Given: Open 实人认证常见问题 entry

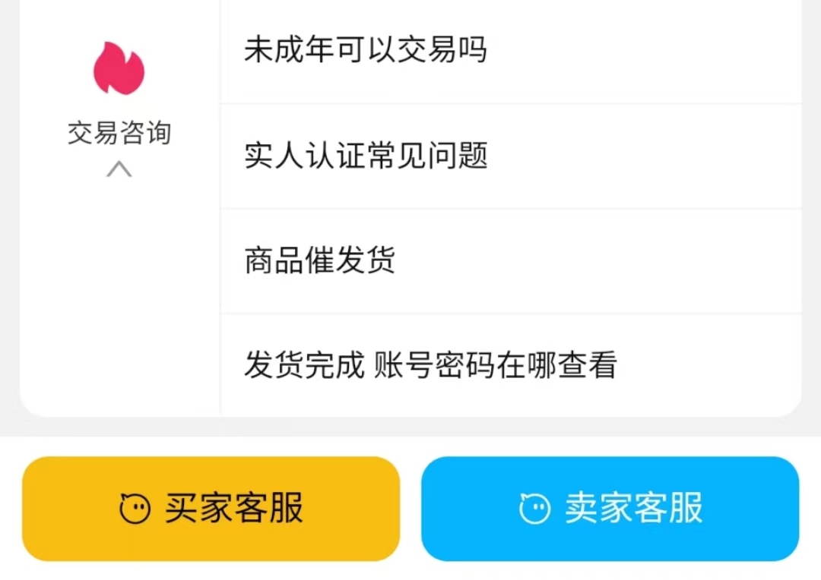Looking at the screenshot, I should [366, 156].
